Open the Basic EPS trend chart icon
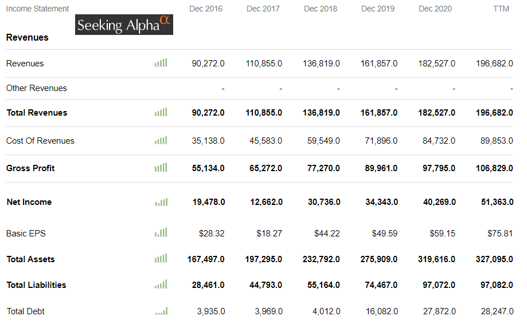 [161, 233]
